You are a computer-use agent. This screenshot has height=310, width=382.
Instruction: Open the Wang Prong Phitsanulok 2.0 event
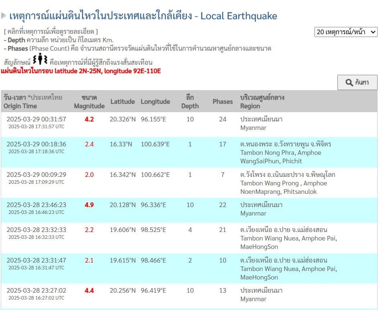tap(189, 183)
